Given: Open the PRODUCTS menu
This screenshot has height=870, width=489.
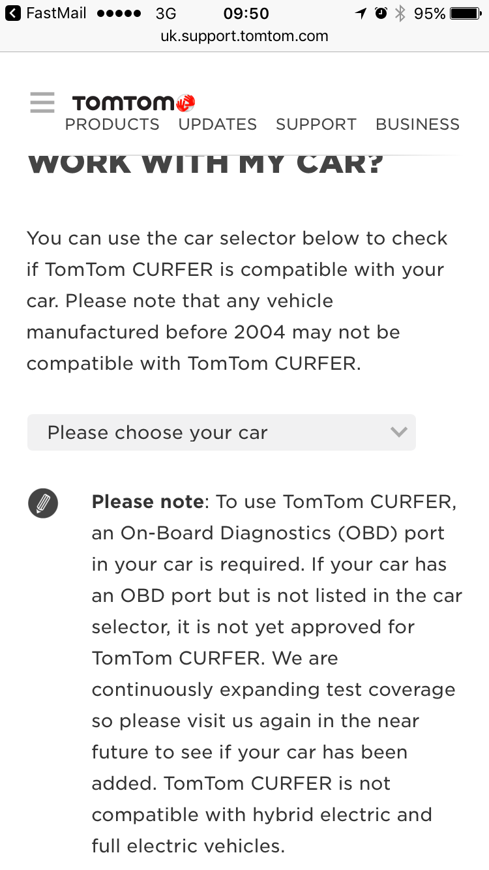Looking at the screenshot, I should [x=112, y=125].
